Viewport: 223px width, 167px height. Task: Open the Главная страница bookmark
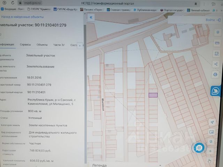point(119,10)
